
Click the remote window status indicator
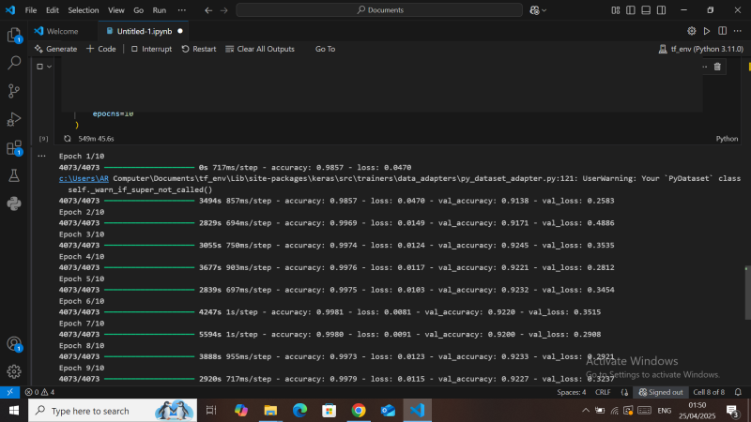click(x=9, y=392)
